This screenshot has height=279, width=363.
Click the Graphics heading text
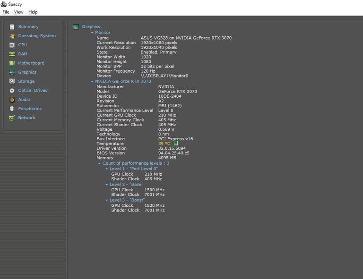tap(91, 27)
